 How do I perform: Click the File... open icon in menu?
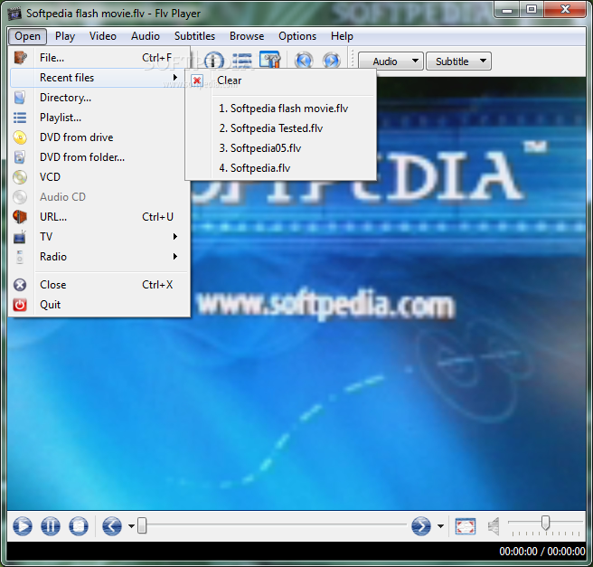pos(20,58)
